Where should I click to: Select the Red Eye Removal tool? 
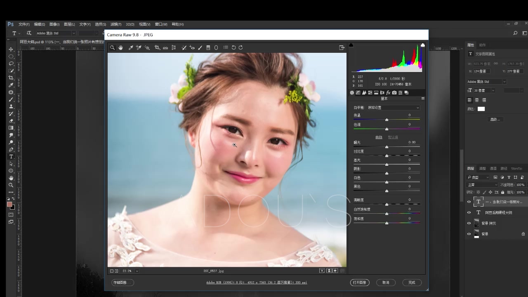pyautogui.click(x=192, y=48)
